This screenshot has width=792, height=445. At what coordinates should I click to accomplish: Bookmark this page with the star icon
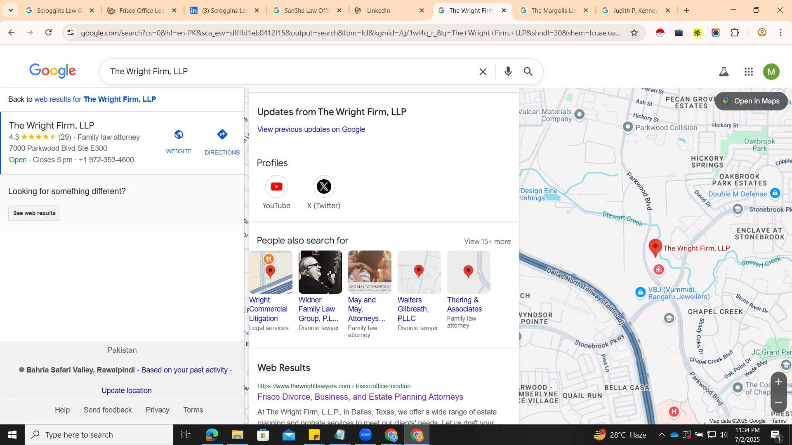click(634, 33)
